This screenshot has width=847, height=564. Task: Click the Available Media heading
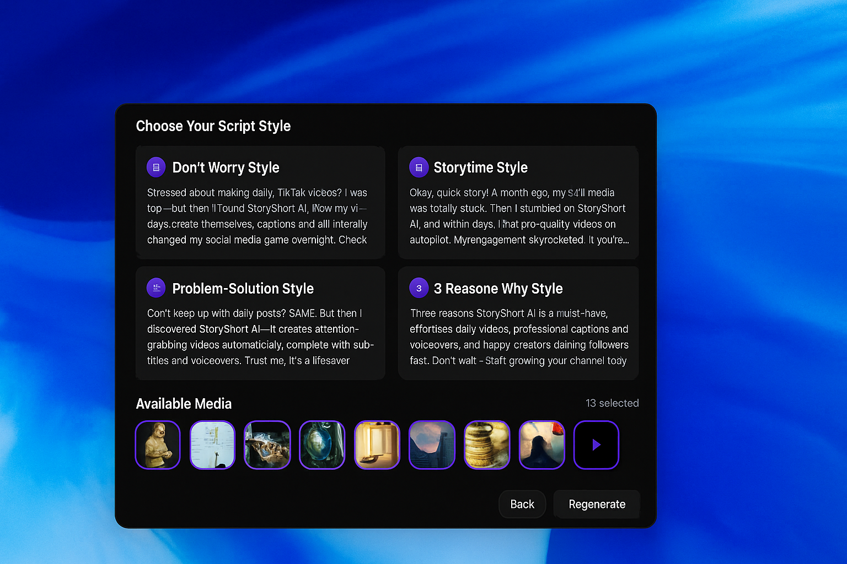coord(184,404)
